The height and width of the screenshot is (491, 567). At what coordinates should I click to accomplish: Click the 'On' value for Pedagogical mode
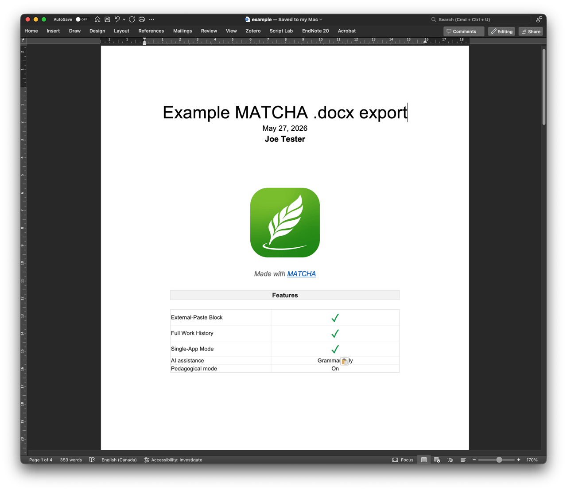335,369
